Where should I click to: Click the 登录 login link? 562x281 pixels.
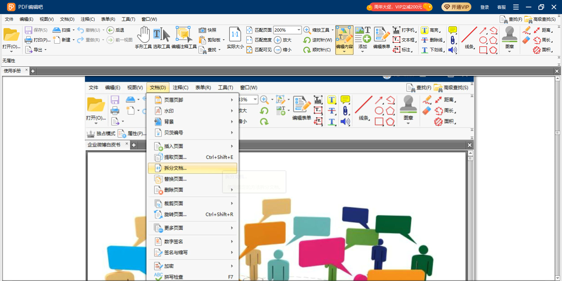[x=485, y=7]
